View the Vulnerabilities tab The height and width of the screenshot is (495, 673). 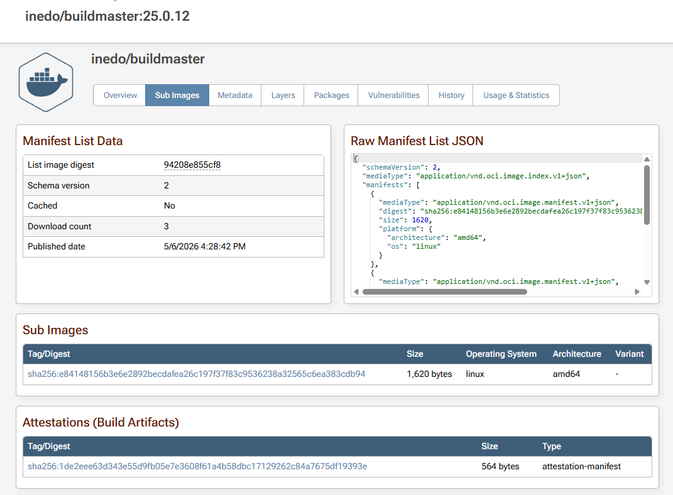(393, 95)
